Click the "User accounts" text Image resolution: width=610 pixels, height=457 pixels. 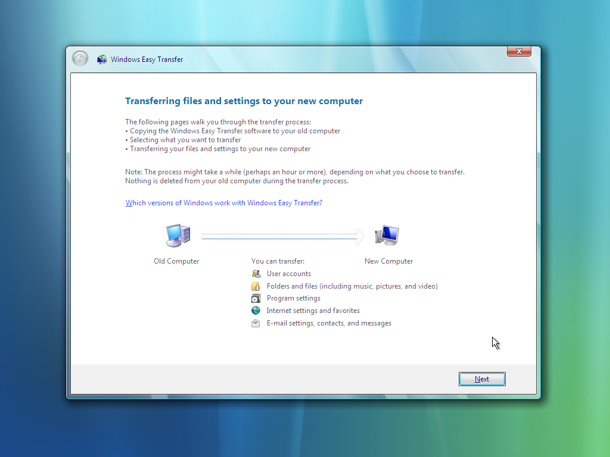tap(289, 274)
